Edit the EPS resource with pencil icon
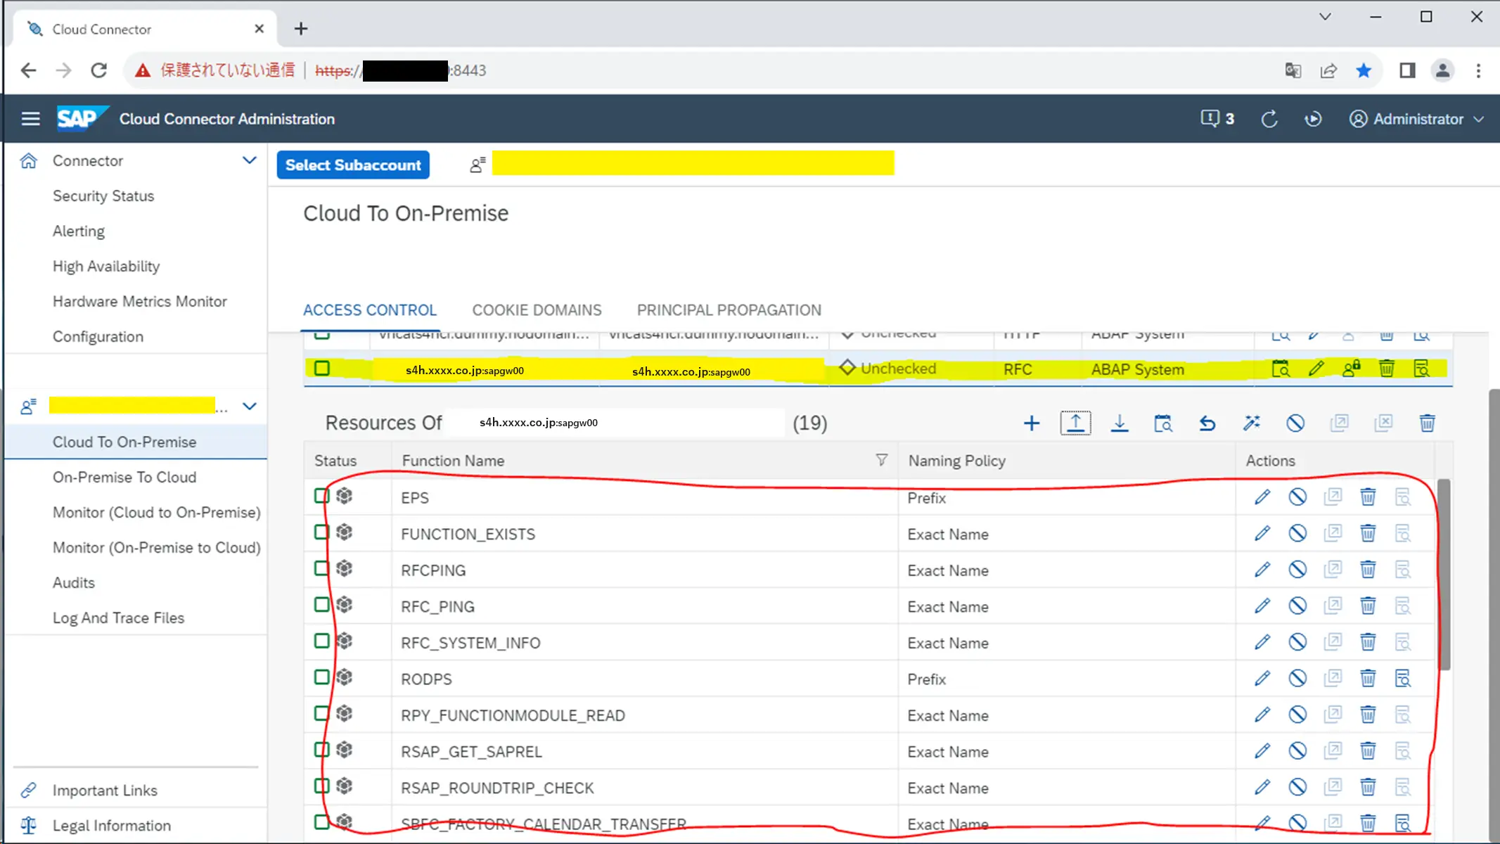 1262,497
